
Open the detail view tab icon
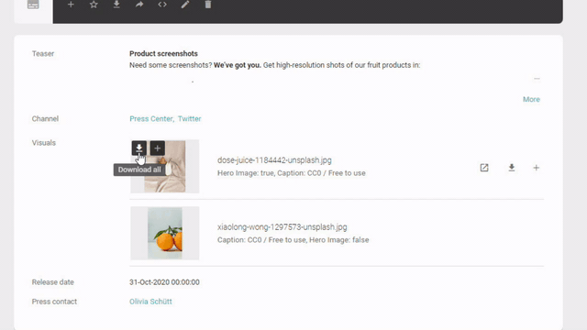(x=33, y=5)
